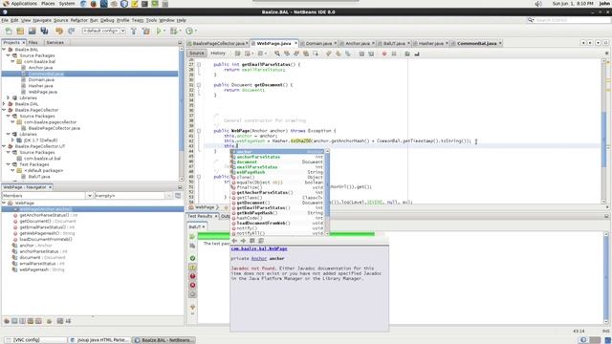This screenshot has width=612, height=344.
Task: Click the Profile Project icon
Action: click(x=189, y=31)
